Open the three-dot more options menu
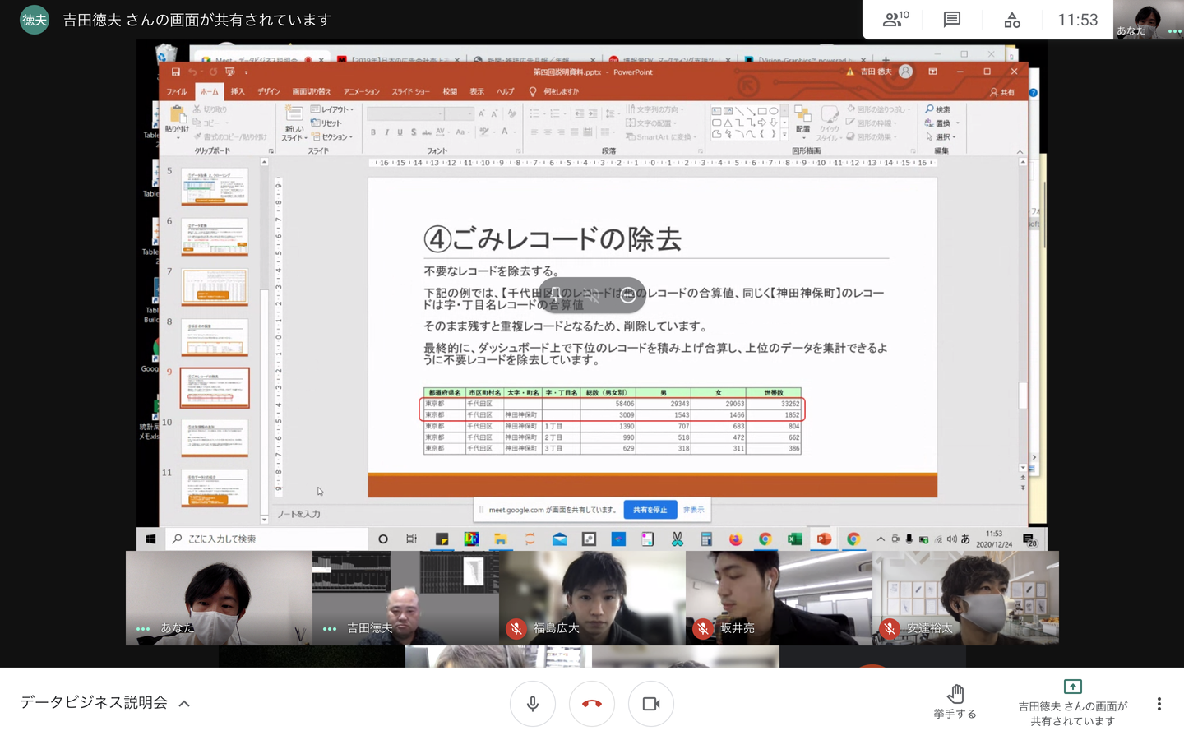Image resolution: width=1184 pixels, height=740 pixels. (x=1159, y=704)
